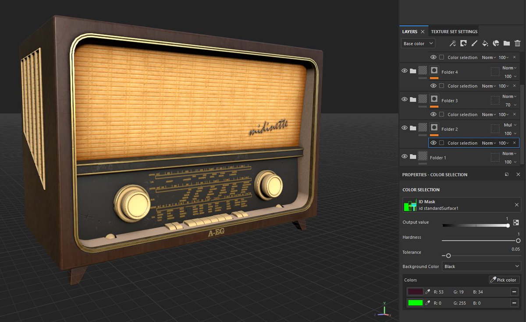Click the Hardness slider handle
The height and width of the screenshot is (322, 526).
[x=518, y=241]
